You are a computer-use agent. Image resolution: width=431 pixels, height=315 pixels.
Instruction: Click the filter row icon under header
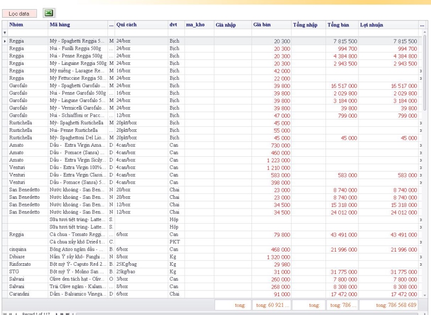click(5, 32)
